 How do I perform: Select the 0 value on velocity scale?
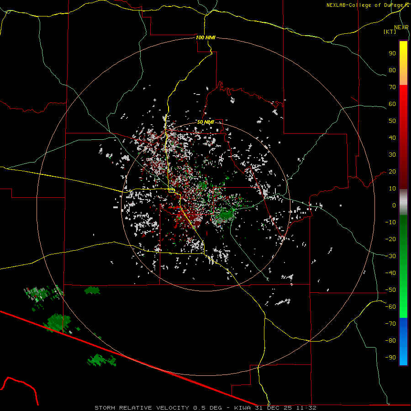[x=394, y=205]
